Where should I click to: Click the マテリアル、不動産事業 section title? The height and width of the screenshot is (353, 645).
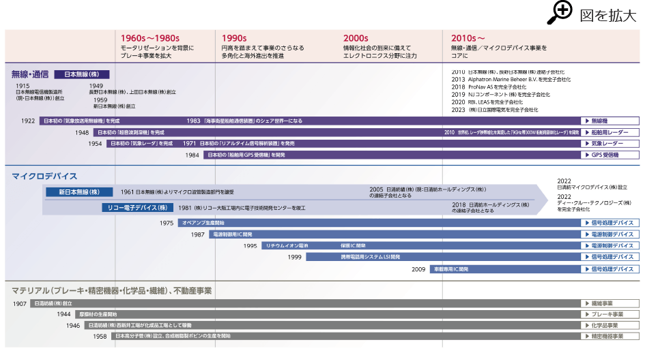(x=111, y=291)
